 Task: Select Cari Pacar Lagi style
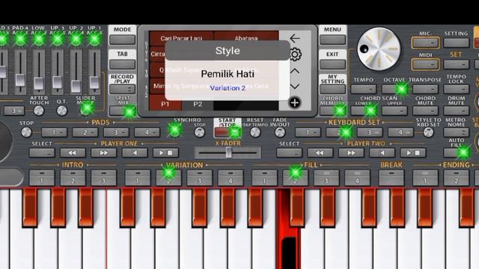[181, 37]
